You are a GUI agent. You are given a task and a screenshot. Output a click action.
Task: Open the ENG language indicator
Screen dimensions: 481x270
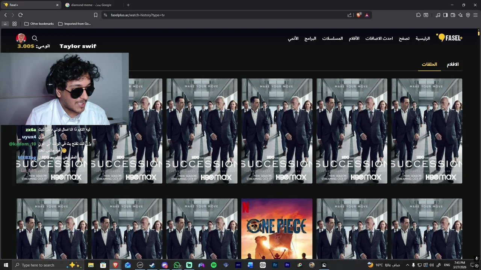point(447,265)
